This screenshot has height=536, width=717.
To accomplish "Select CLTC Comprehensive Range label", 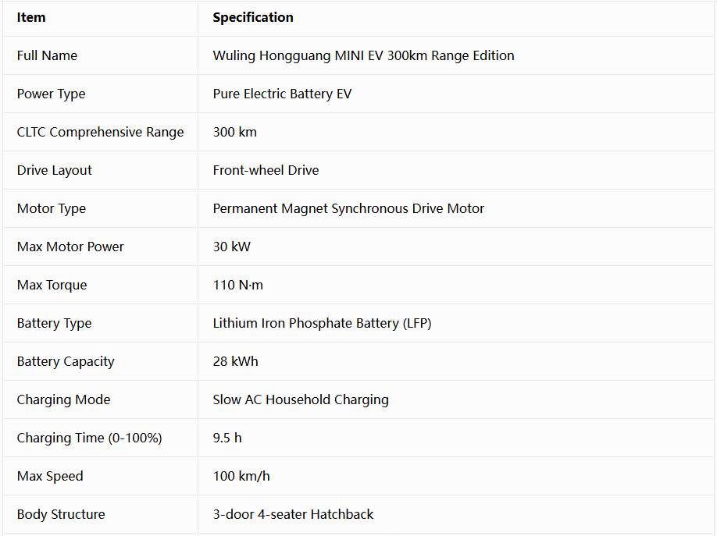I will tap(100, 132).
